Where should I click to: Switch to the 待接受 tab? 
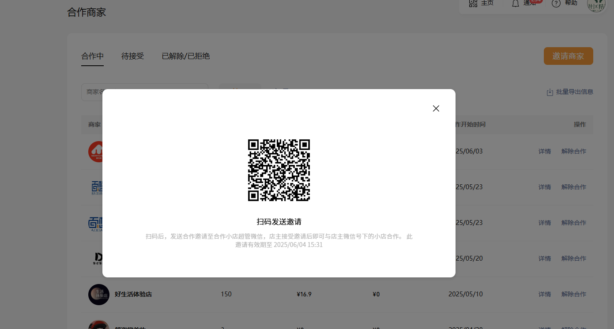132,56
